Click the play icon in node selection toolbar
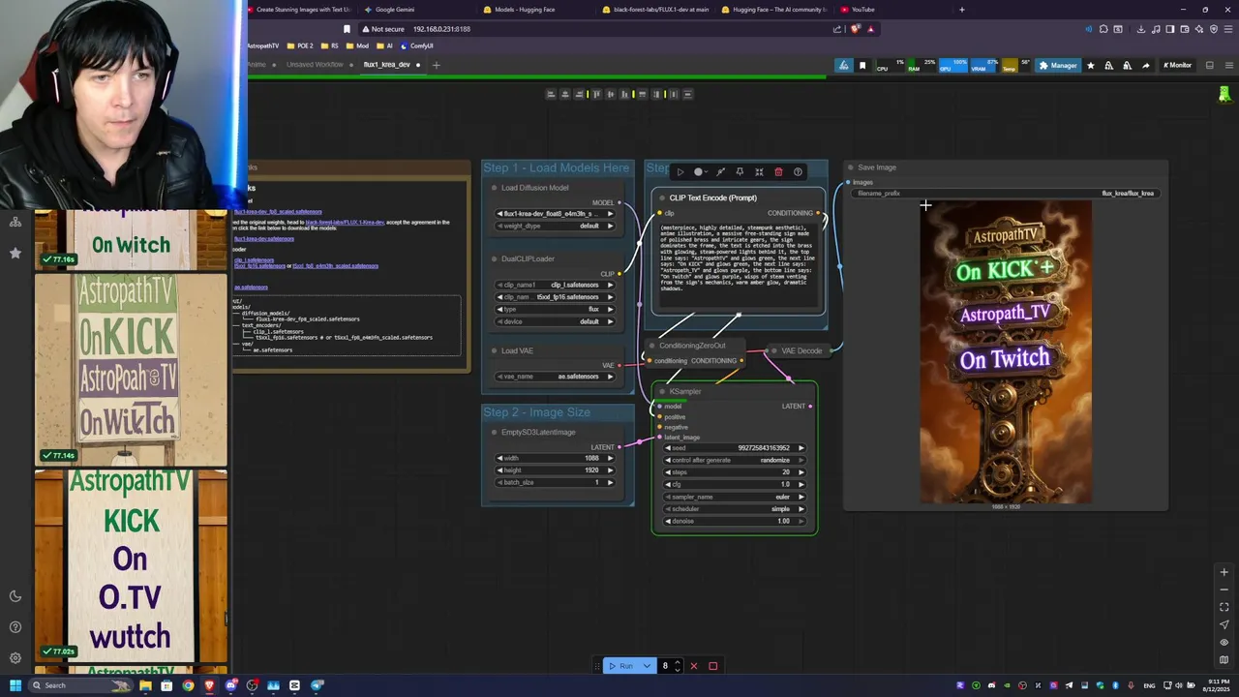Image resolution: width=1239 pixels, height=697 pixels. click(680, 172)
